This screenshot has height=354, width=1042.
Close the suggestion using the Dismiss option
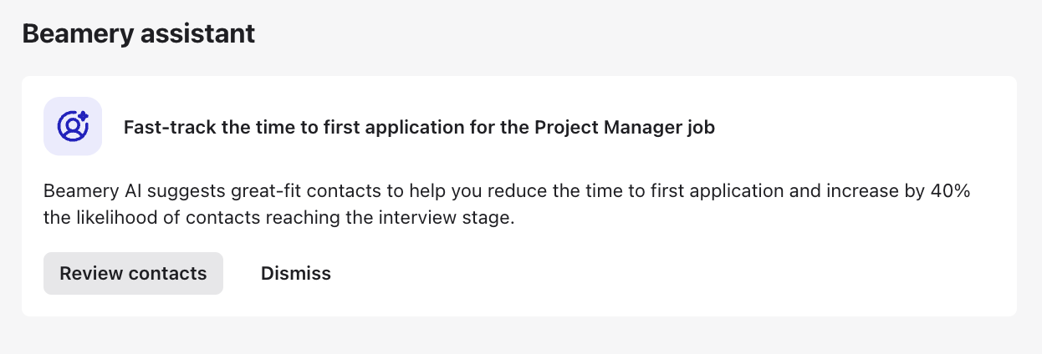click(296, 273)
